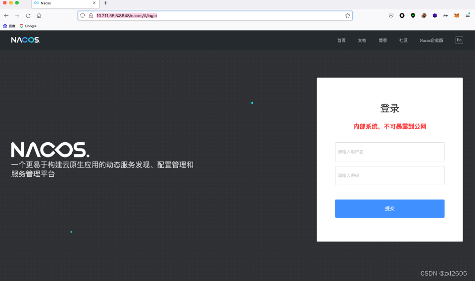Open the 首页 navigation item

pyautogui.click(x=341, y=40)
